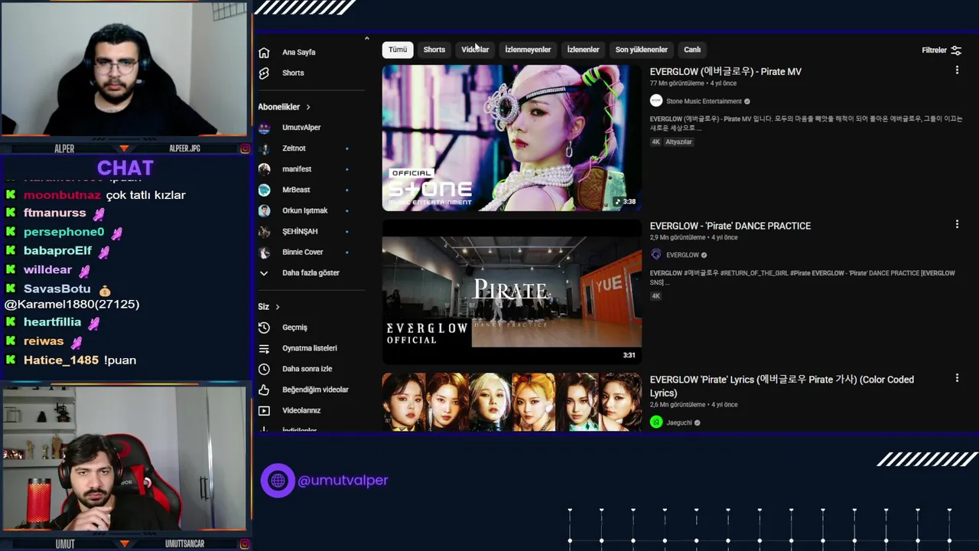
Task: Click Beğendiğim videolar thumbs-up icon
Action: click(264, 390)
